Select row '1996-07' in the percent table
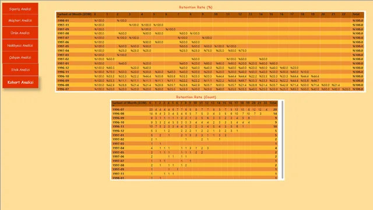This screenshot has height=210, width=373. (210, 89)
